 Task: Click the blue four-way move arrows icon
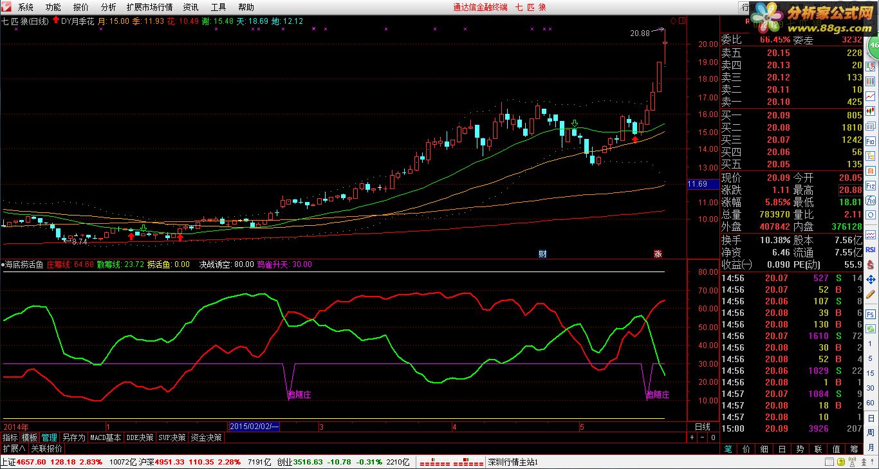[x=871, y=279]
